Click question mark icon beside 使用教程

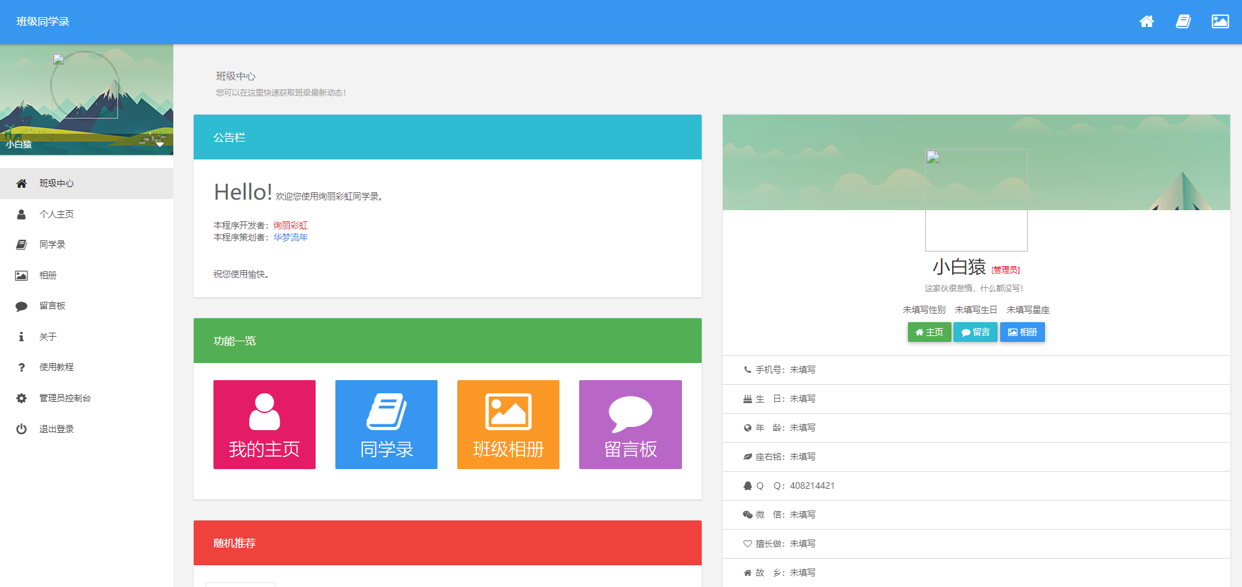pyautogui.click(x=22, y=368)
